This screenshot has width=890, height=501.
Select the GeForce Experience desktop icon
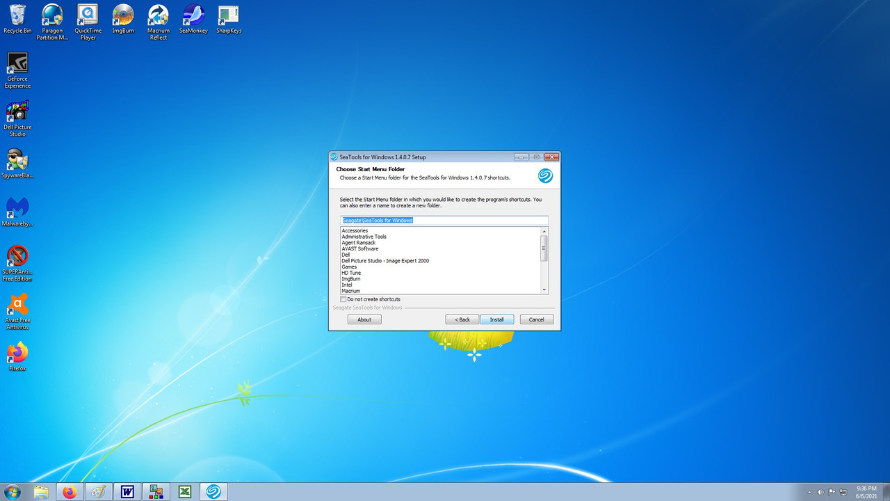click(x=17, y=70)
